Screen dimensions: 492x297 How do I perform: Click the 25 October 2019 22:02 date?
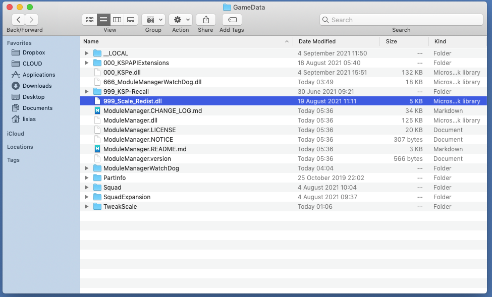(331, 178)
